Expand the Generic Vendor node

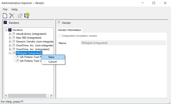[10, 41]
